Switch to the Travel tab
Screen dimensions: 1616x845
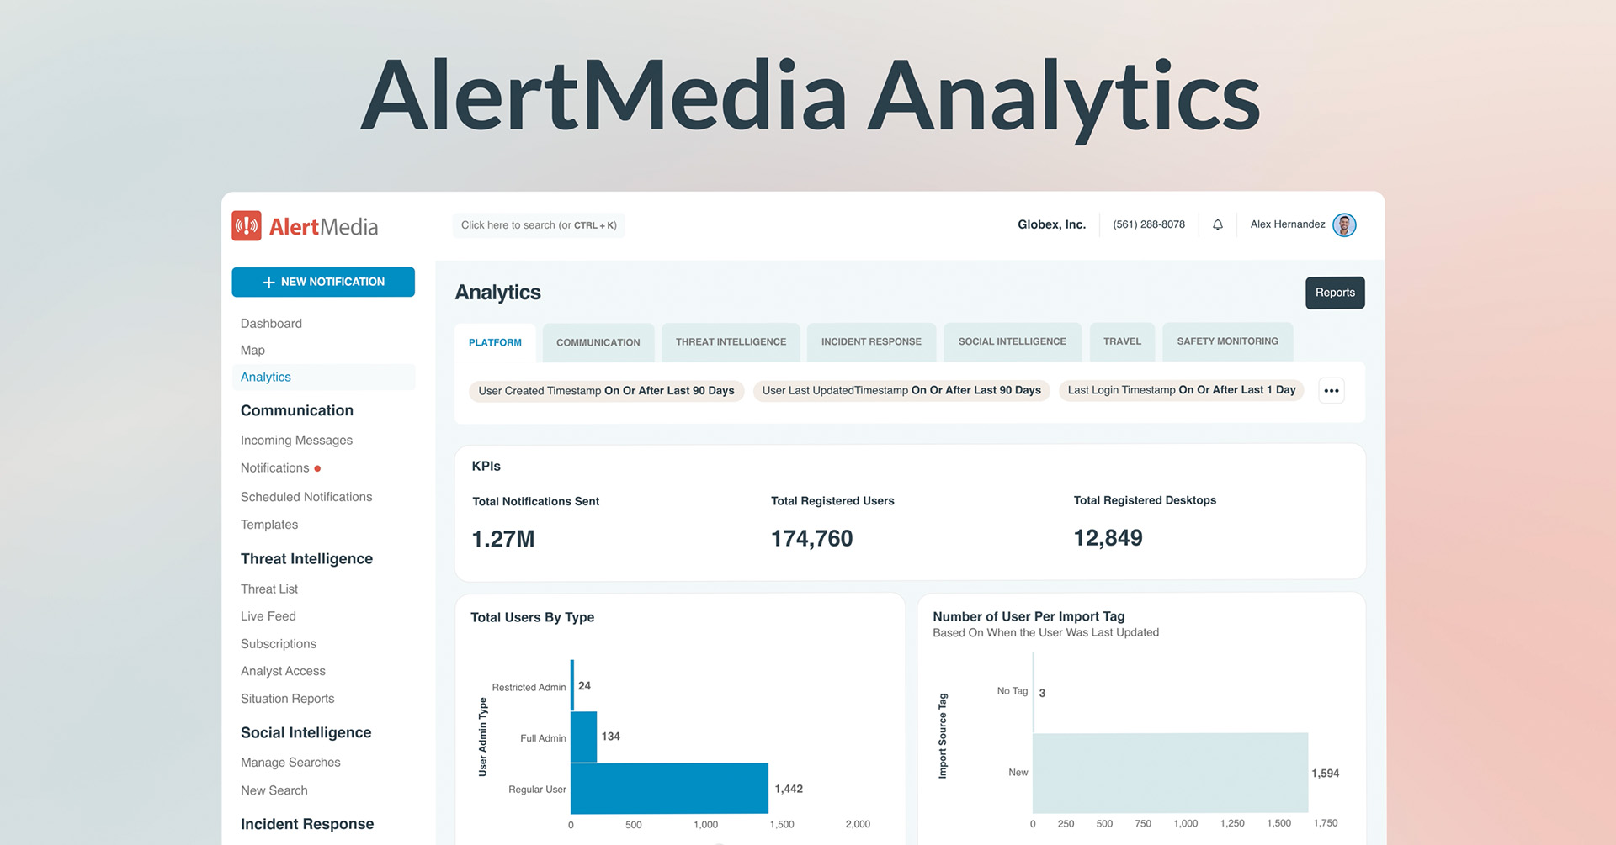1122,341
